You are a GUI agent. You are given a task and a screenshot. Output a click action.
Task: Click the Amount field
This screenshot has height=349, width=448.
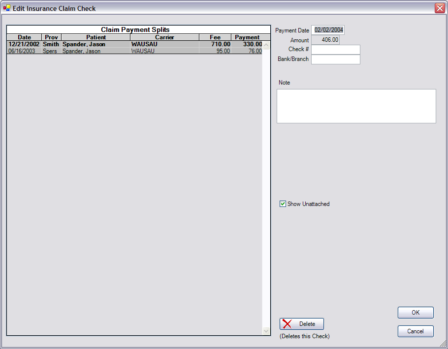tap(325, 40)
